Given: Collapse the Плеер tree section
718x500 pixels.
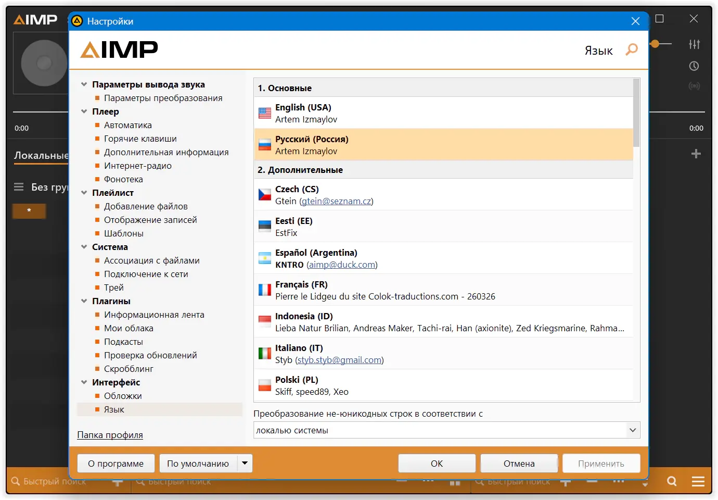Looking at the screenshot, I should click(x=84, y=111).
